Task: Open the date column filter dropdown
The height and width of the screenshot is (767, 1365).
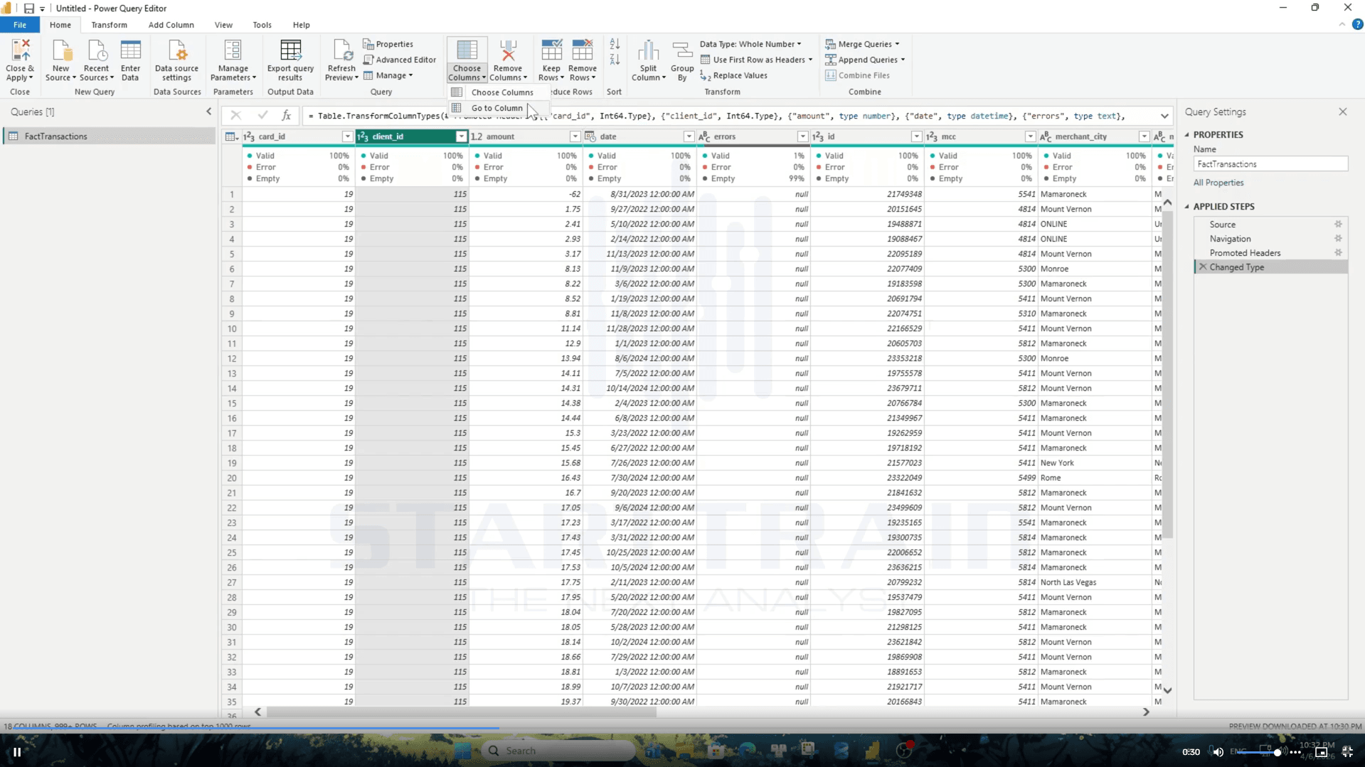Action: tap(689, 136)
